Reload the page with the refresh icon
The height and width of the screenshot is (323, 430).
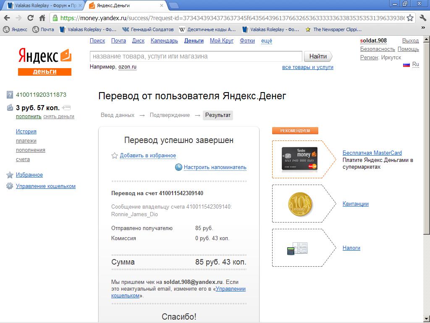[x=30, y=18]
